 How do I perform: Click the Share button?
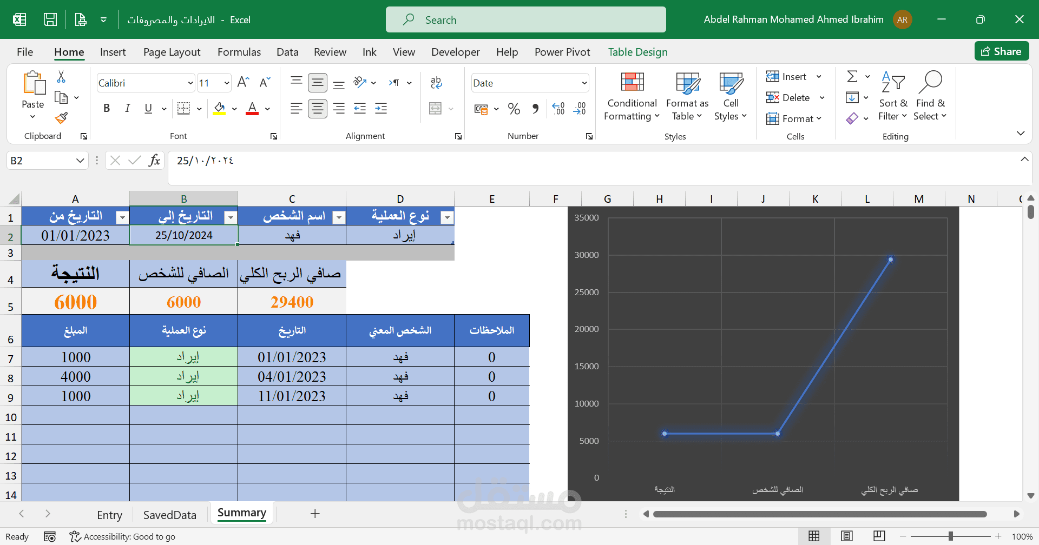pyautogui.click(x=1001, y=51)
